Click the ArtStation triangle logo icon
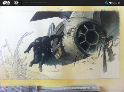The image size is (124, 92). [x=106, y=3]
